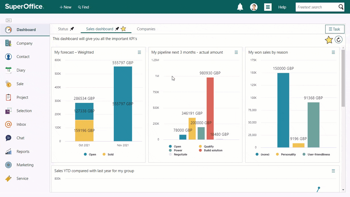Collapse the left navigation sidebar
Viewport: 350px width, 197px height.
tap(9, 20)
